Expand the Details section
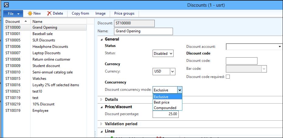Image resolution: width=283 pixels, height=138 pixels. coord(111,100)
